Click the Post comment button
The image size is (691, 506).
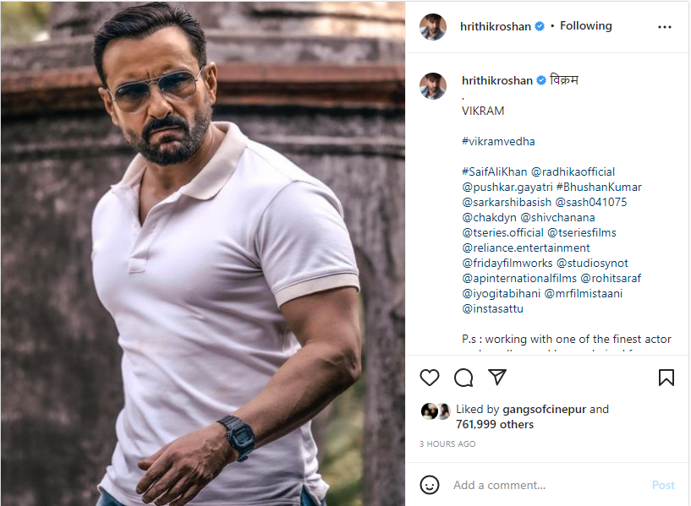tap(663, 485)
